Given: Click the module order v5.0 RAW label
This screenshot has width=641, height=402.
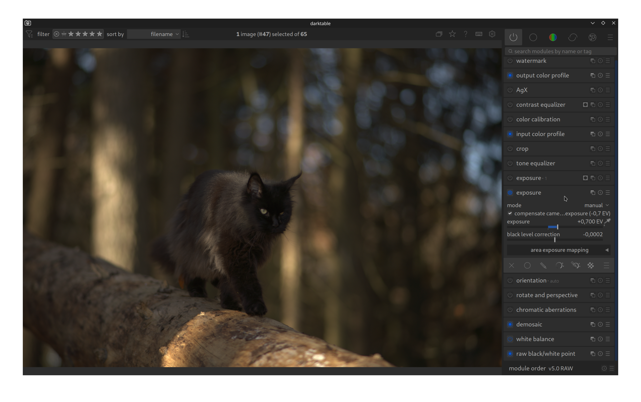Looking at the screenshot, I should pos(541,368).
